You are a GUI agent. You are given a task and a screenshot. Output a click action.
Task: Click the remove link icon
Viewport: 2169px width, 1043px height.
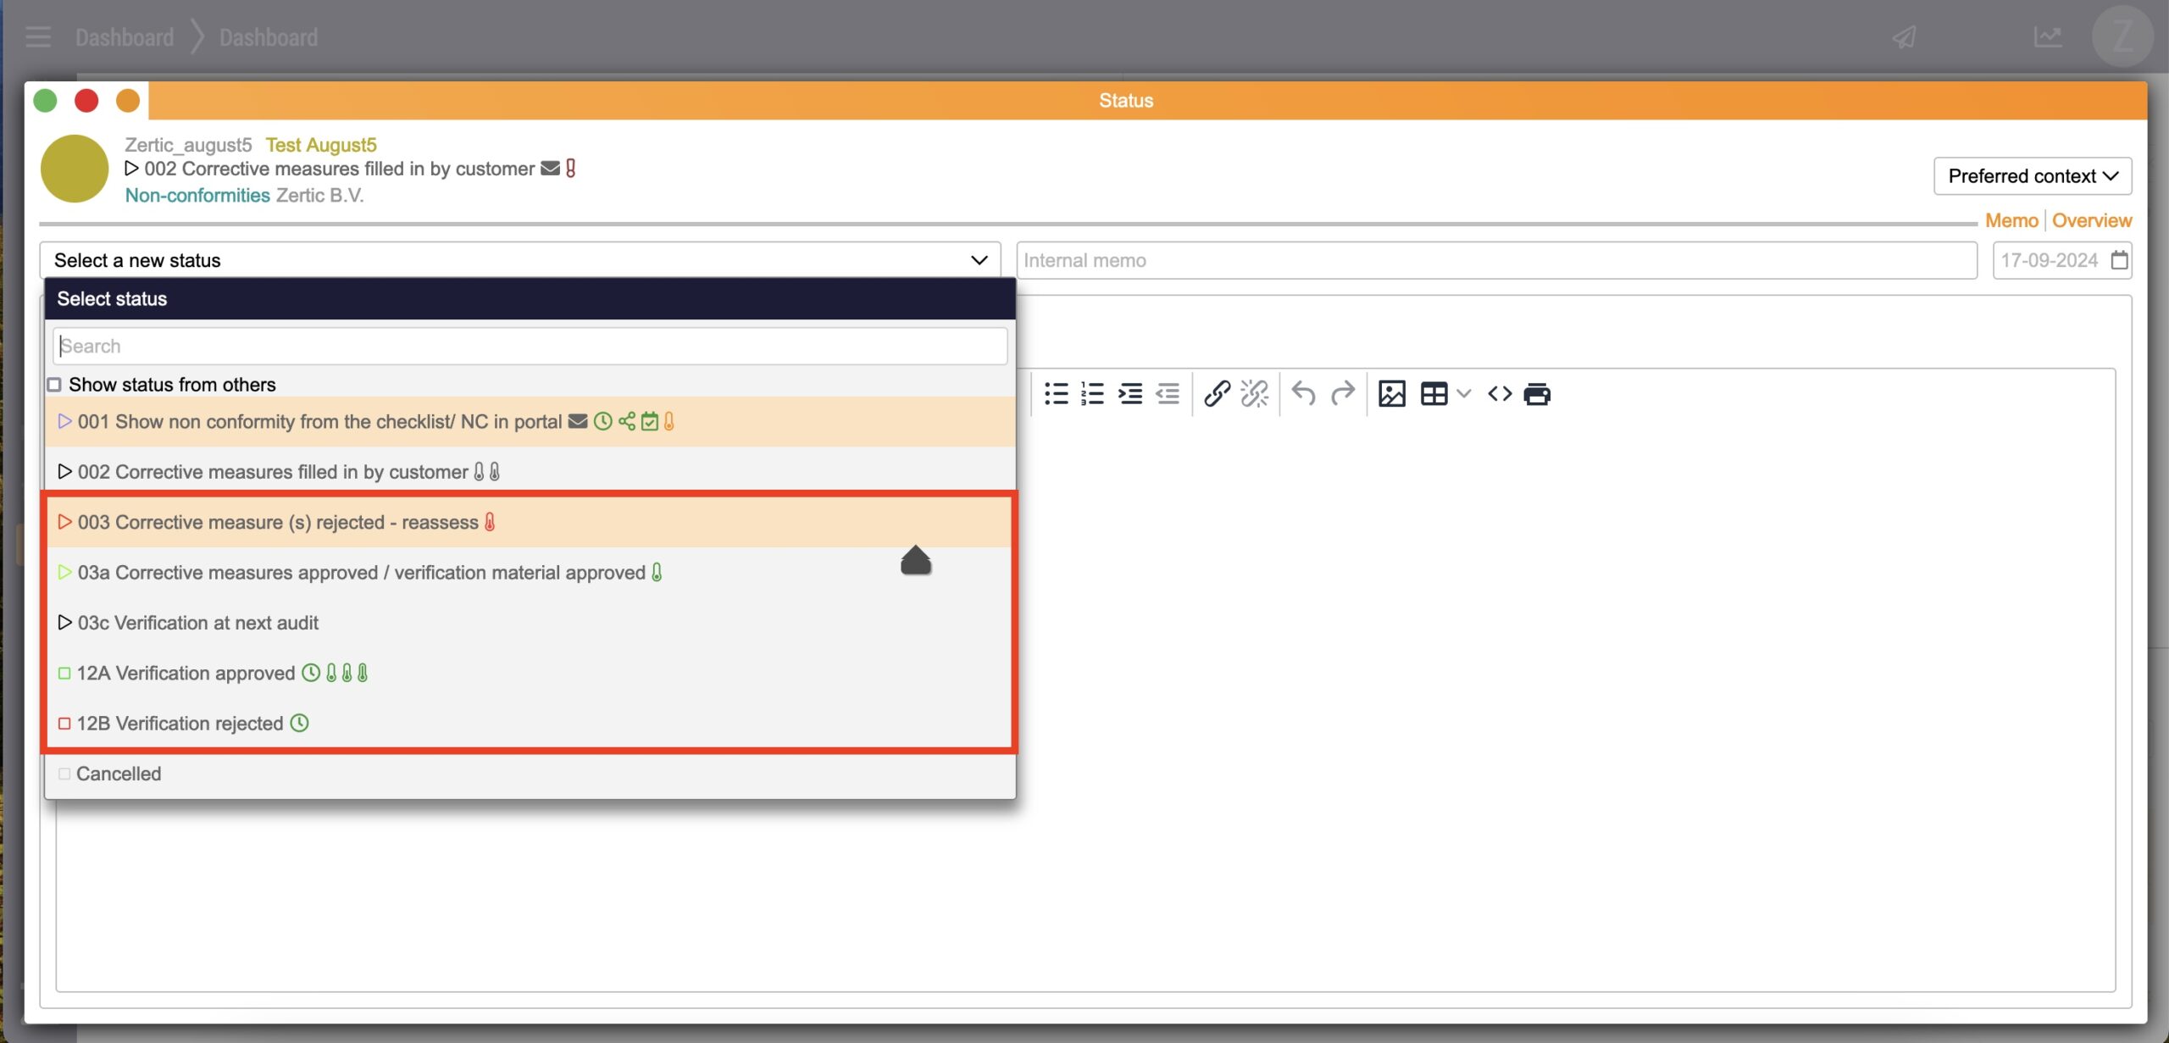[x=1254, y=394]
